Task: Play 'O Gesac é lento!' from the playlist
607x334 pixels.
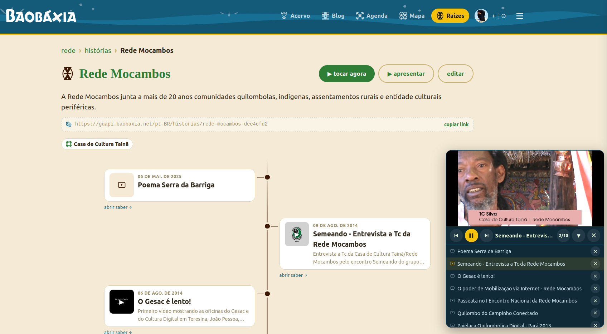Action: (x=518, y=276)
